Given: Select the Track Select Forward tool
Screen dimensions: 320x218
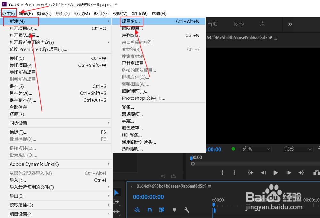Looking at the screenshot, I should click(x=116, y=202).
